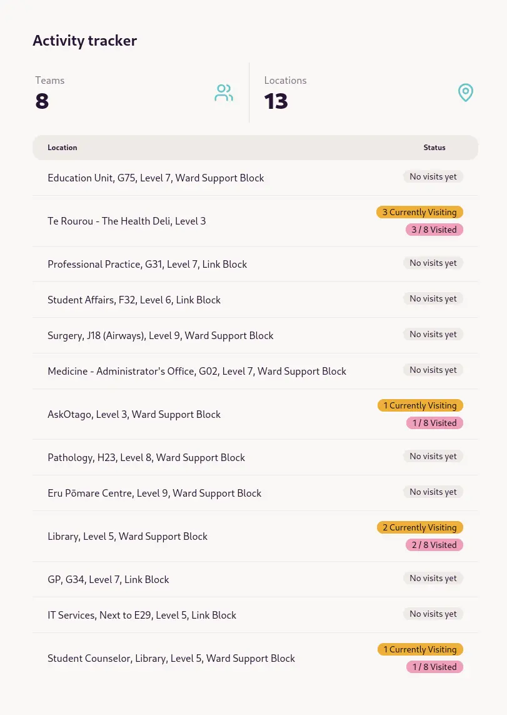
Task: Open Te Rourou - The Health Deli row
Action: 255,221
